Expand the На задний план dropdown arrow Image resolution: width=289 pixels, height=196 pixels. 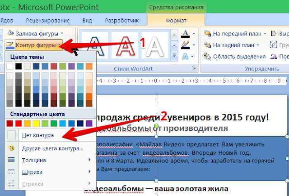click(258, 45)
